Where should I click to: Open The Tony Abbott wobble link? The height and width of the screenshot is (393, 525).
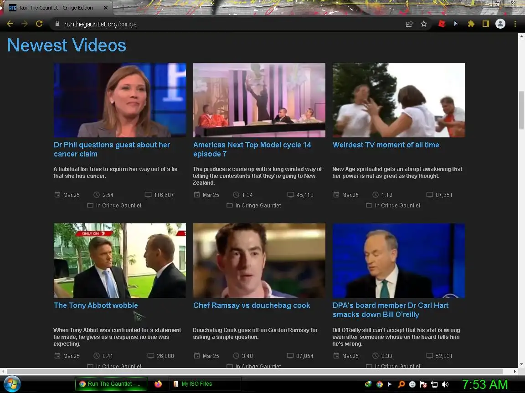(96, 305)
